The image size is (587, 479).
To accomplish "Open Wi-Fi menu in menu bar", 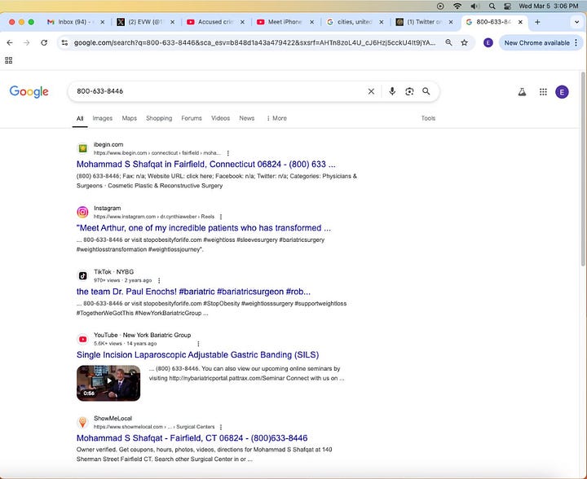I will [457, 6].
